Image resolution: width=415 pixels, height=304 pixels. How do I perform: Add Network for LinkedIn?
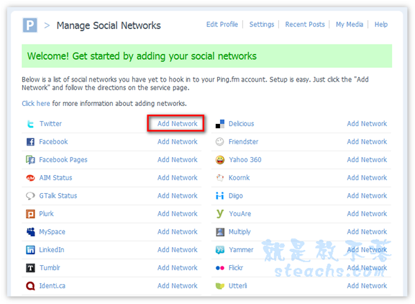[177, 250]
